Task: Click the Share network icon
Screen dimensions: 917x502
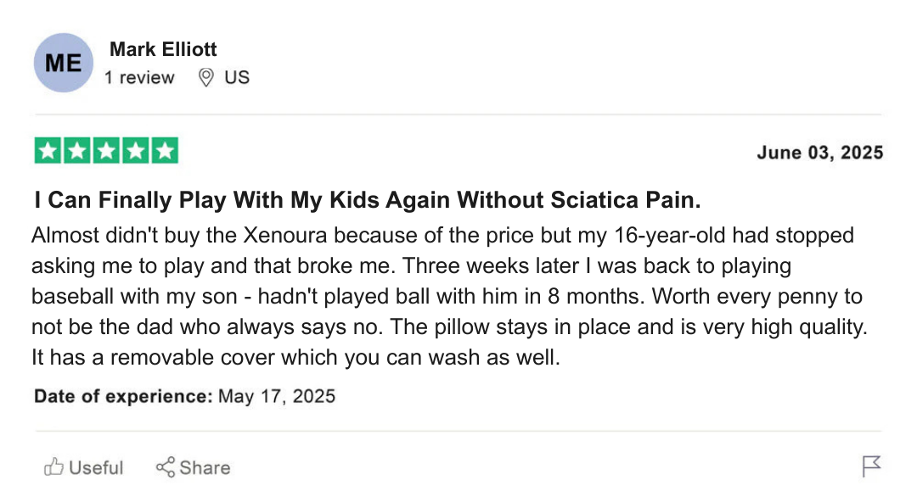Action: [166, 467]
